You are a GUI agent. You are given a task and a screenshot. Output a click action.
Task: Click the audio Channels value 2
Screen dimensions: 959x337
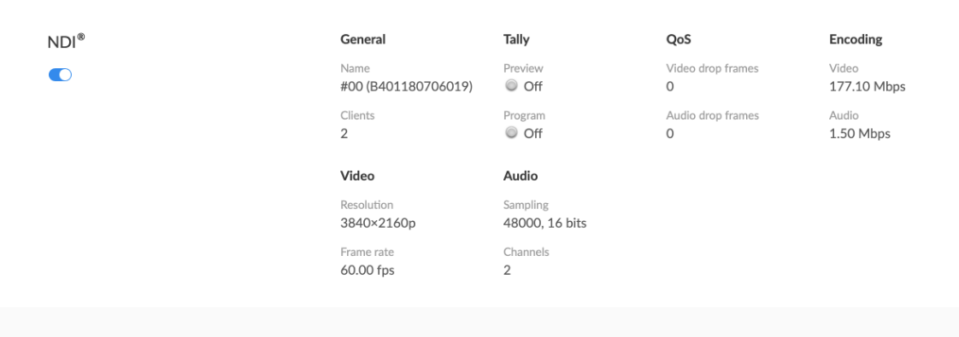tap(507, 270)
